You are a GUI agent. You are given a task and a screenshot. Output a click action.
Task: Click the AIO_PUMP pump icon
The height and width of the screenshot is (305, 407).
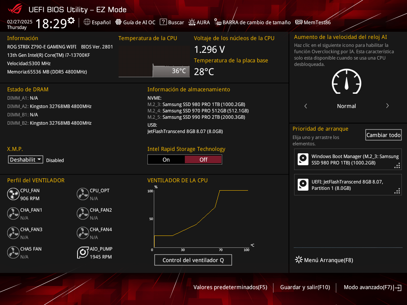coord(83,253)
